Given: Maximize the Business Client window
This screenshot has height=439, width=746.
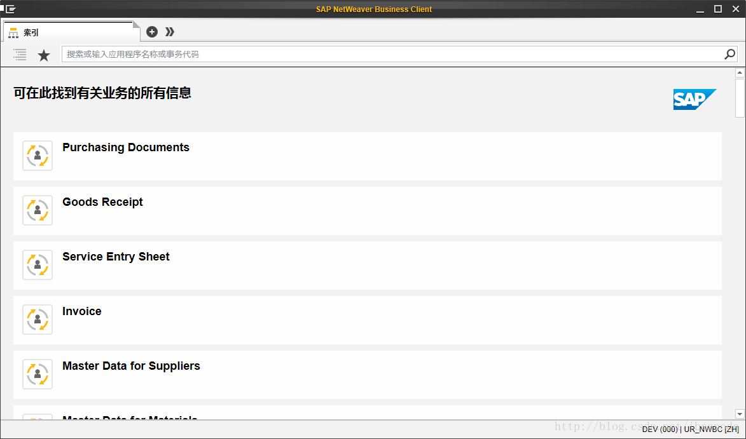Looking at the screenshot, I should tap(718, 9).
